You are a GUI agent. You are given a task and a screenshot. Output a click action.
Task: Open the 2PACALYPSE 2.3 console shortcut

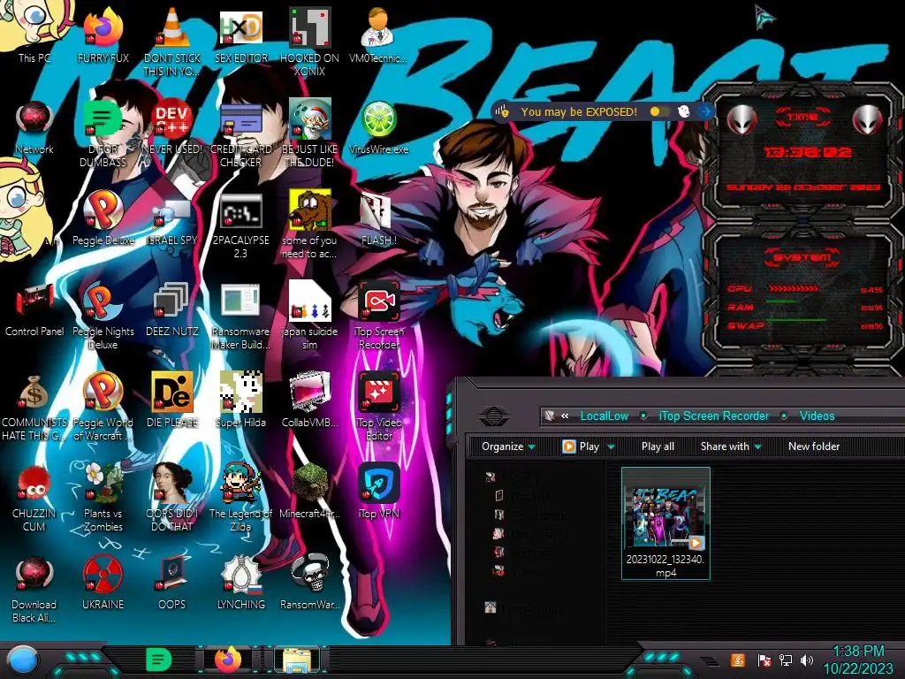tap(240, 224)
